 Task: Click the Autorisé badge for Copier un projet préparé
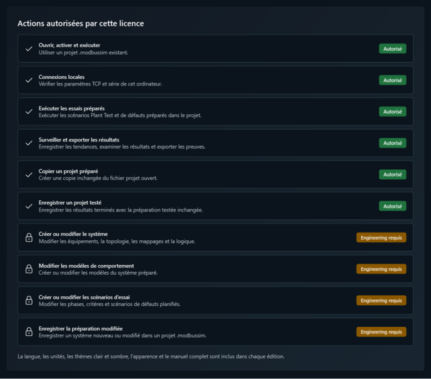click(392, 174)
